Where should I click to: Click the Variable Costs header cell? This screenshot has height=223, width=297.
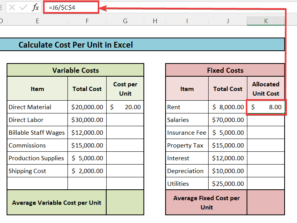click(x=75, y=70)
